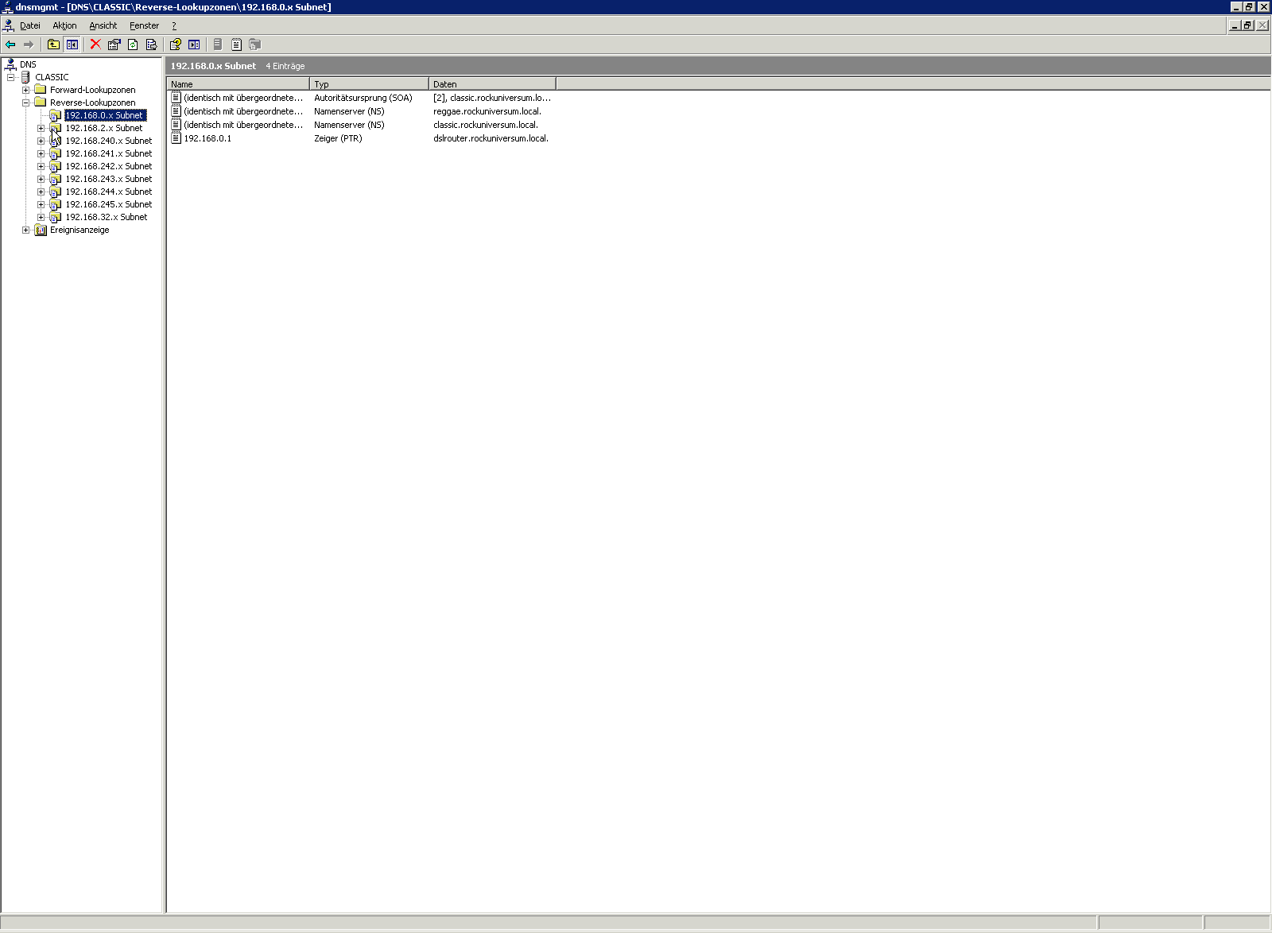1272x933 pixels.
Task: Click classic.rockuniversum.local. data cell
Action: [486, 125]
